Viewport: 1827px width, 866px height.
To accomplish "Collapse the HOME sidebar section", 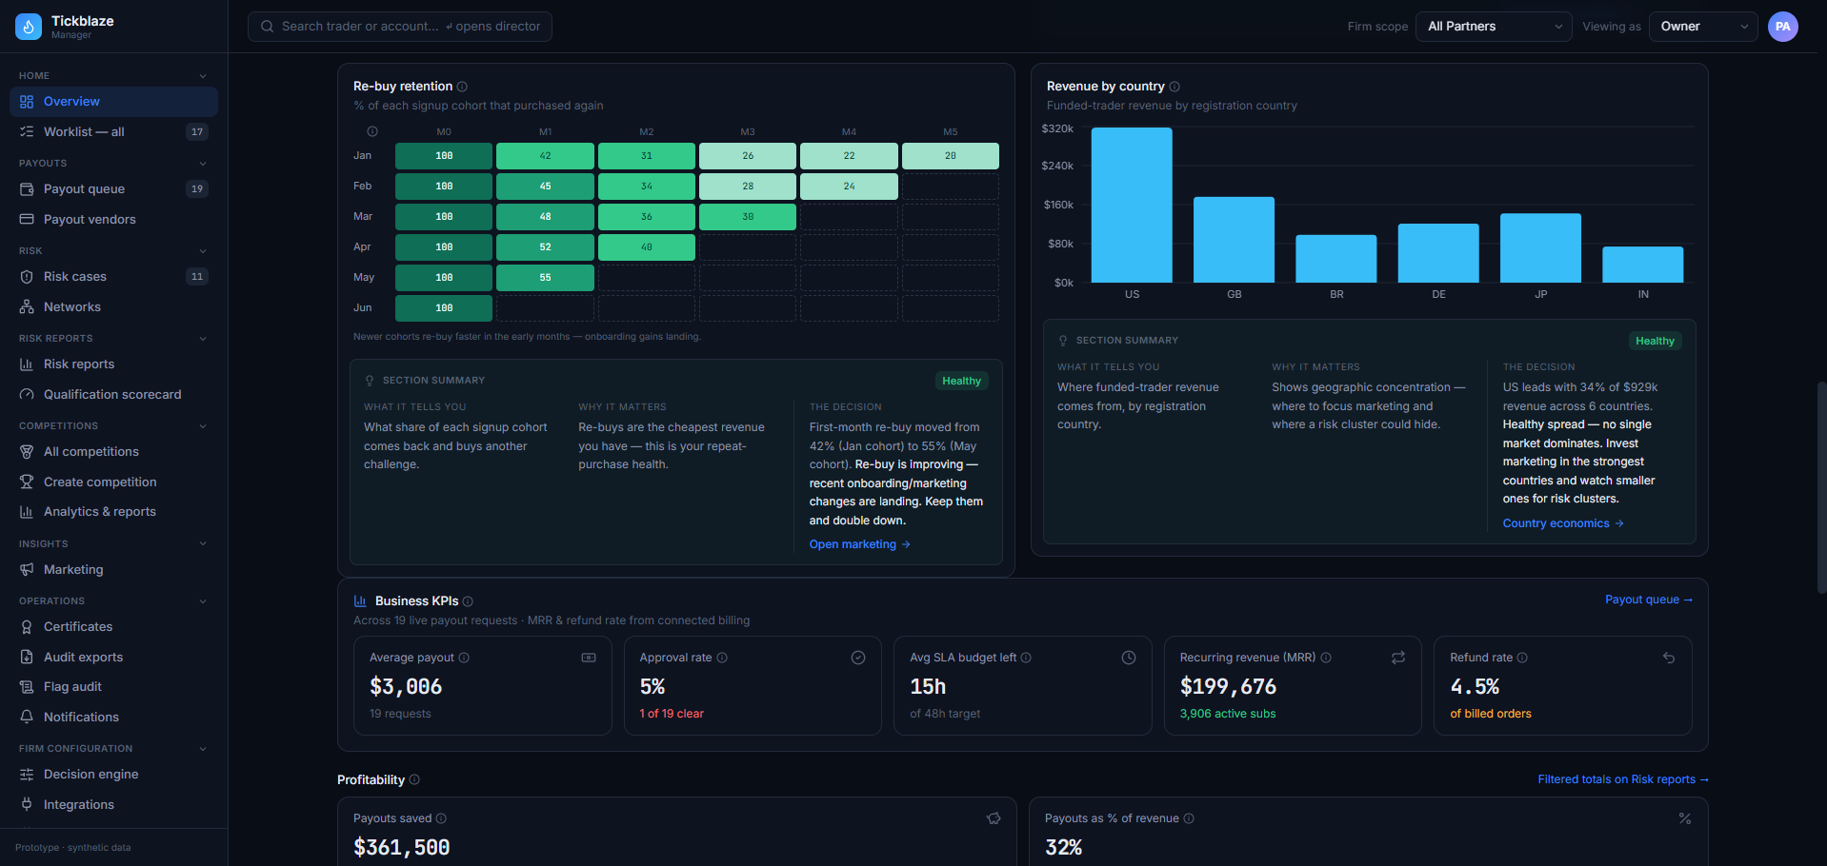I will [203, 76].
